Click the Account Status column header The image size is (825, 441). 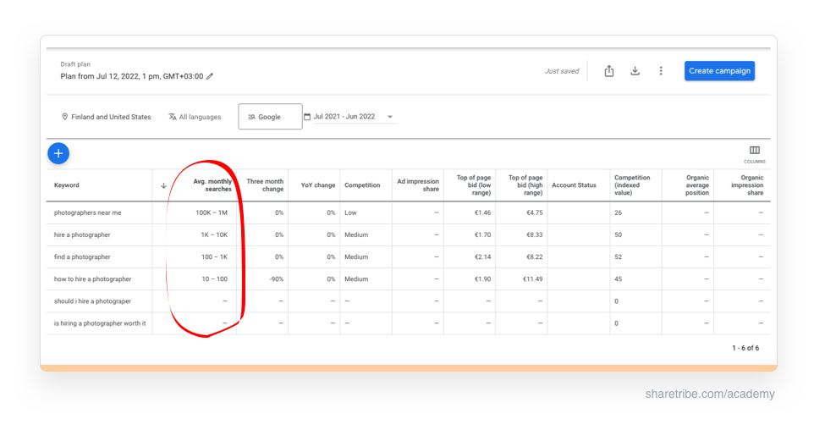coord(574,185)
